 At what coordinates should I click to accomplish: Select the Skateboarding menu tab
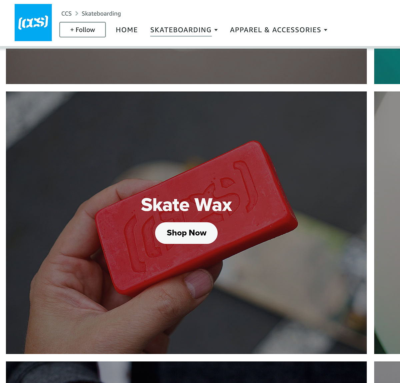tap(181, 30)
